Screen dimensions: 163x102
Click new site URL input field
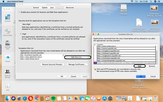(x=126, y=63)
